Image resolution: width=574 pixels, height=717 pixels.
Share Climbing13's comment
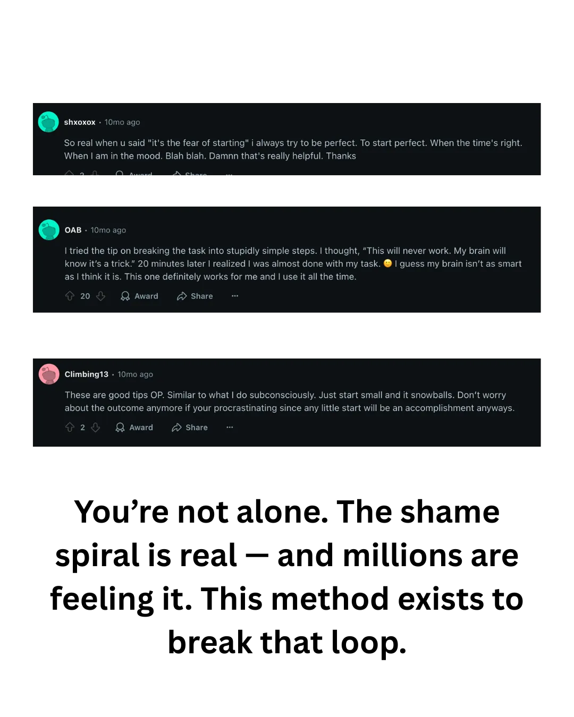(189, 427)
